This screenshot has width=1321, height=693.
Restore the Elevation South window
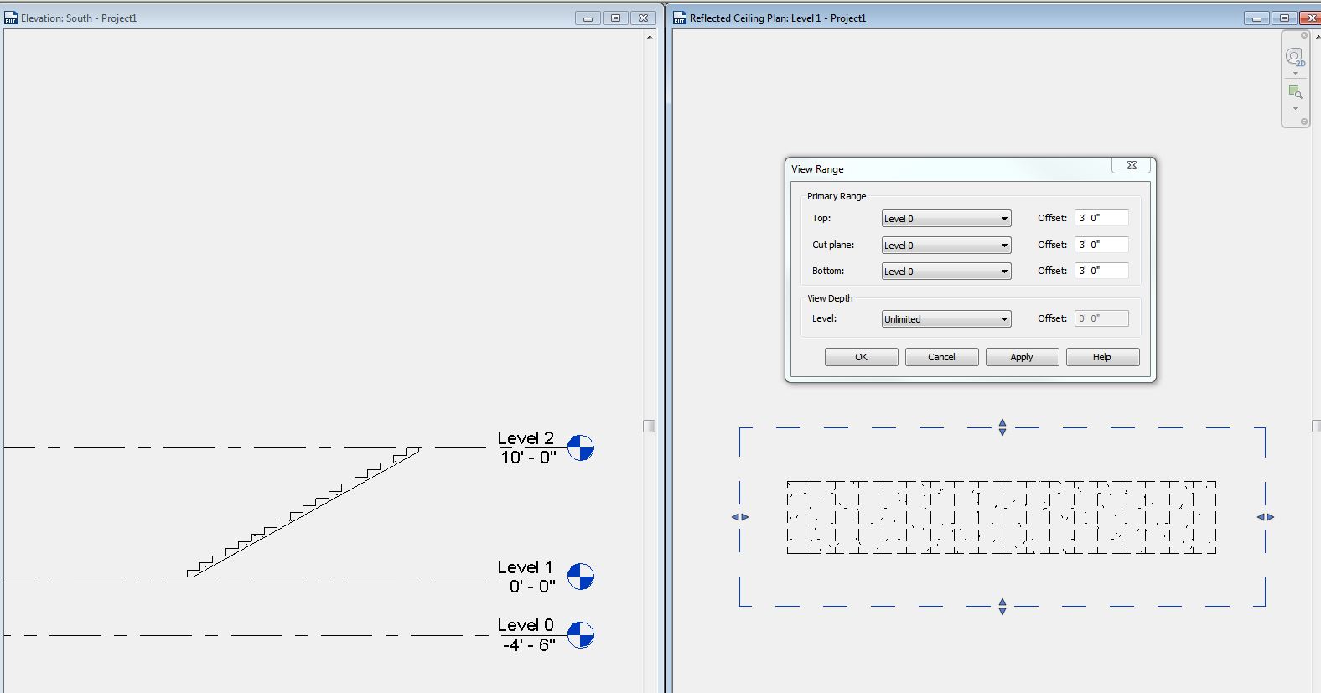(615, 18)
